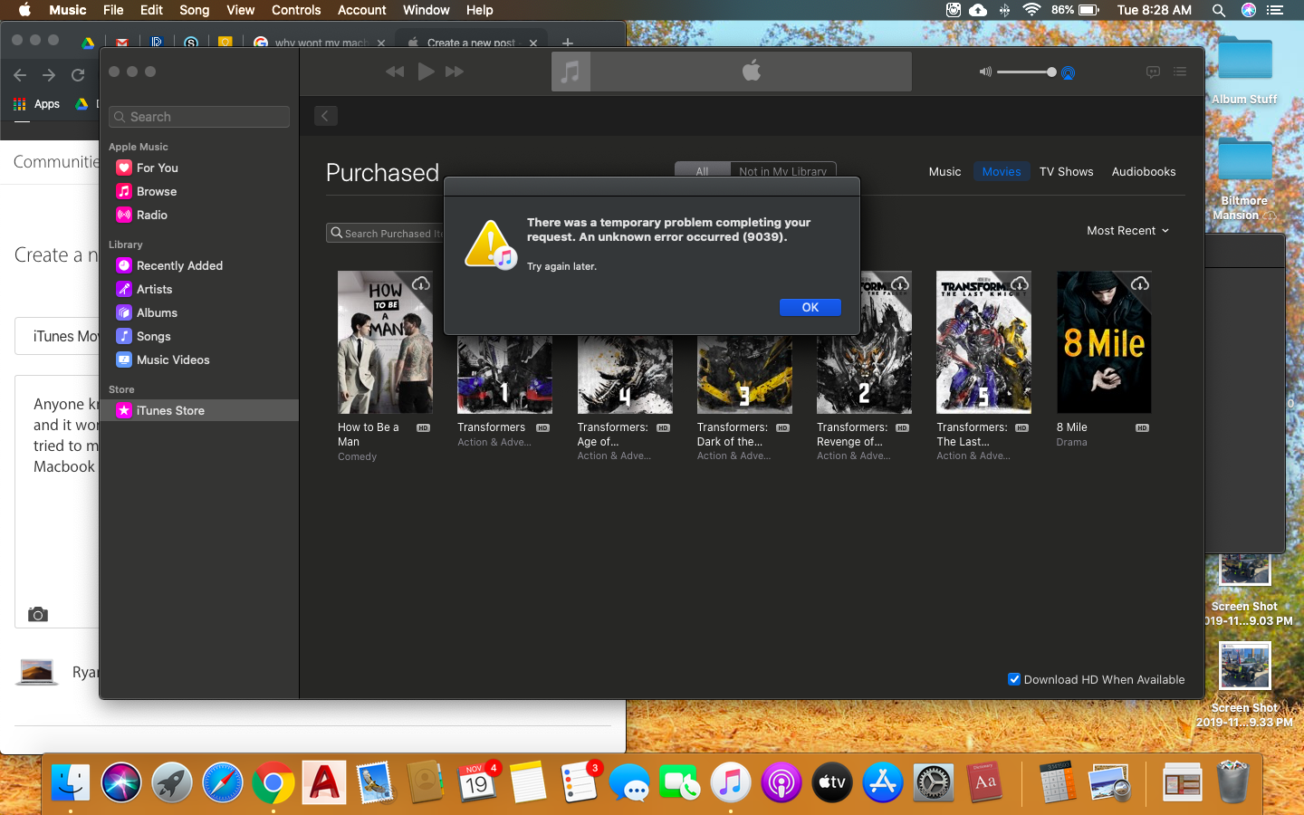Show the Up Next list icon
This screenshot has height=815, width=1304.
coord(1180,72)
